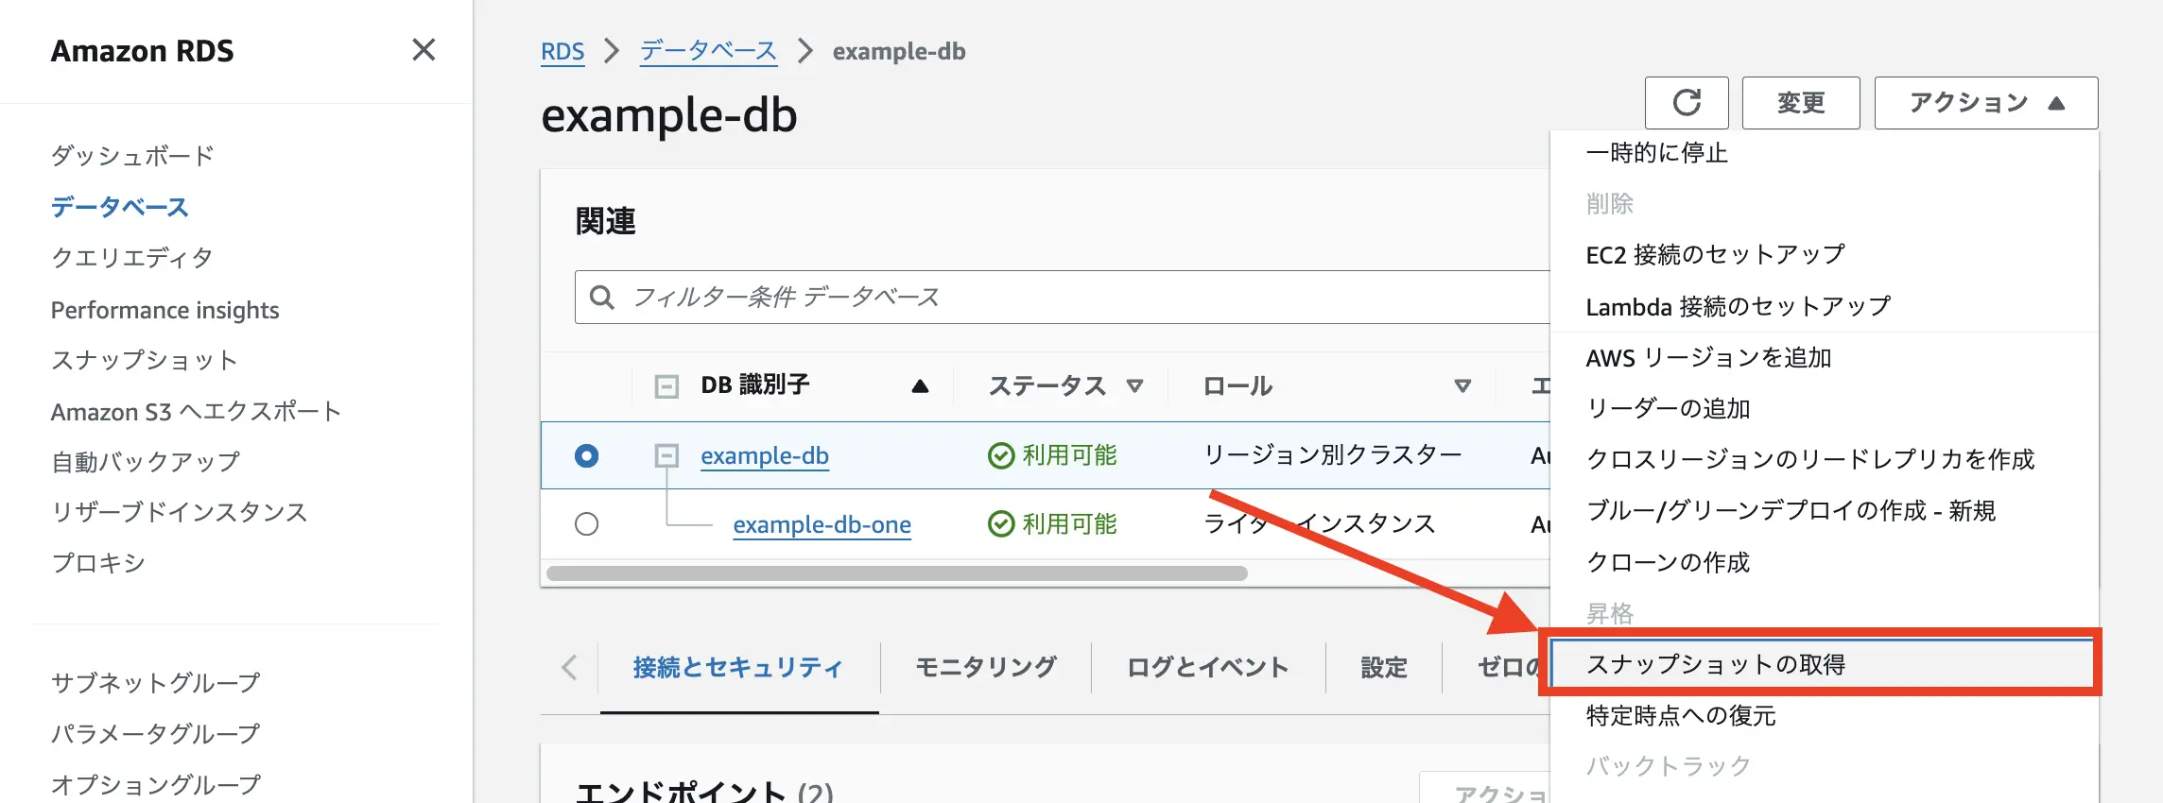The width and height of the screenshot is (2163, 803).
Task: Open the ロール column filter dropdown
Action: pyautogui.click(x=1462, y=386)
